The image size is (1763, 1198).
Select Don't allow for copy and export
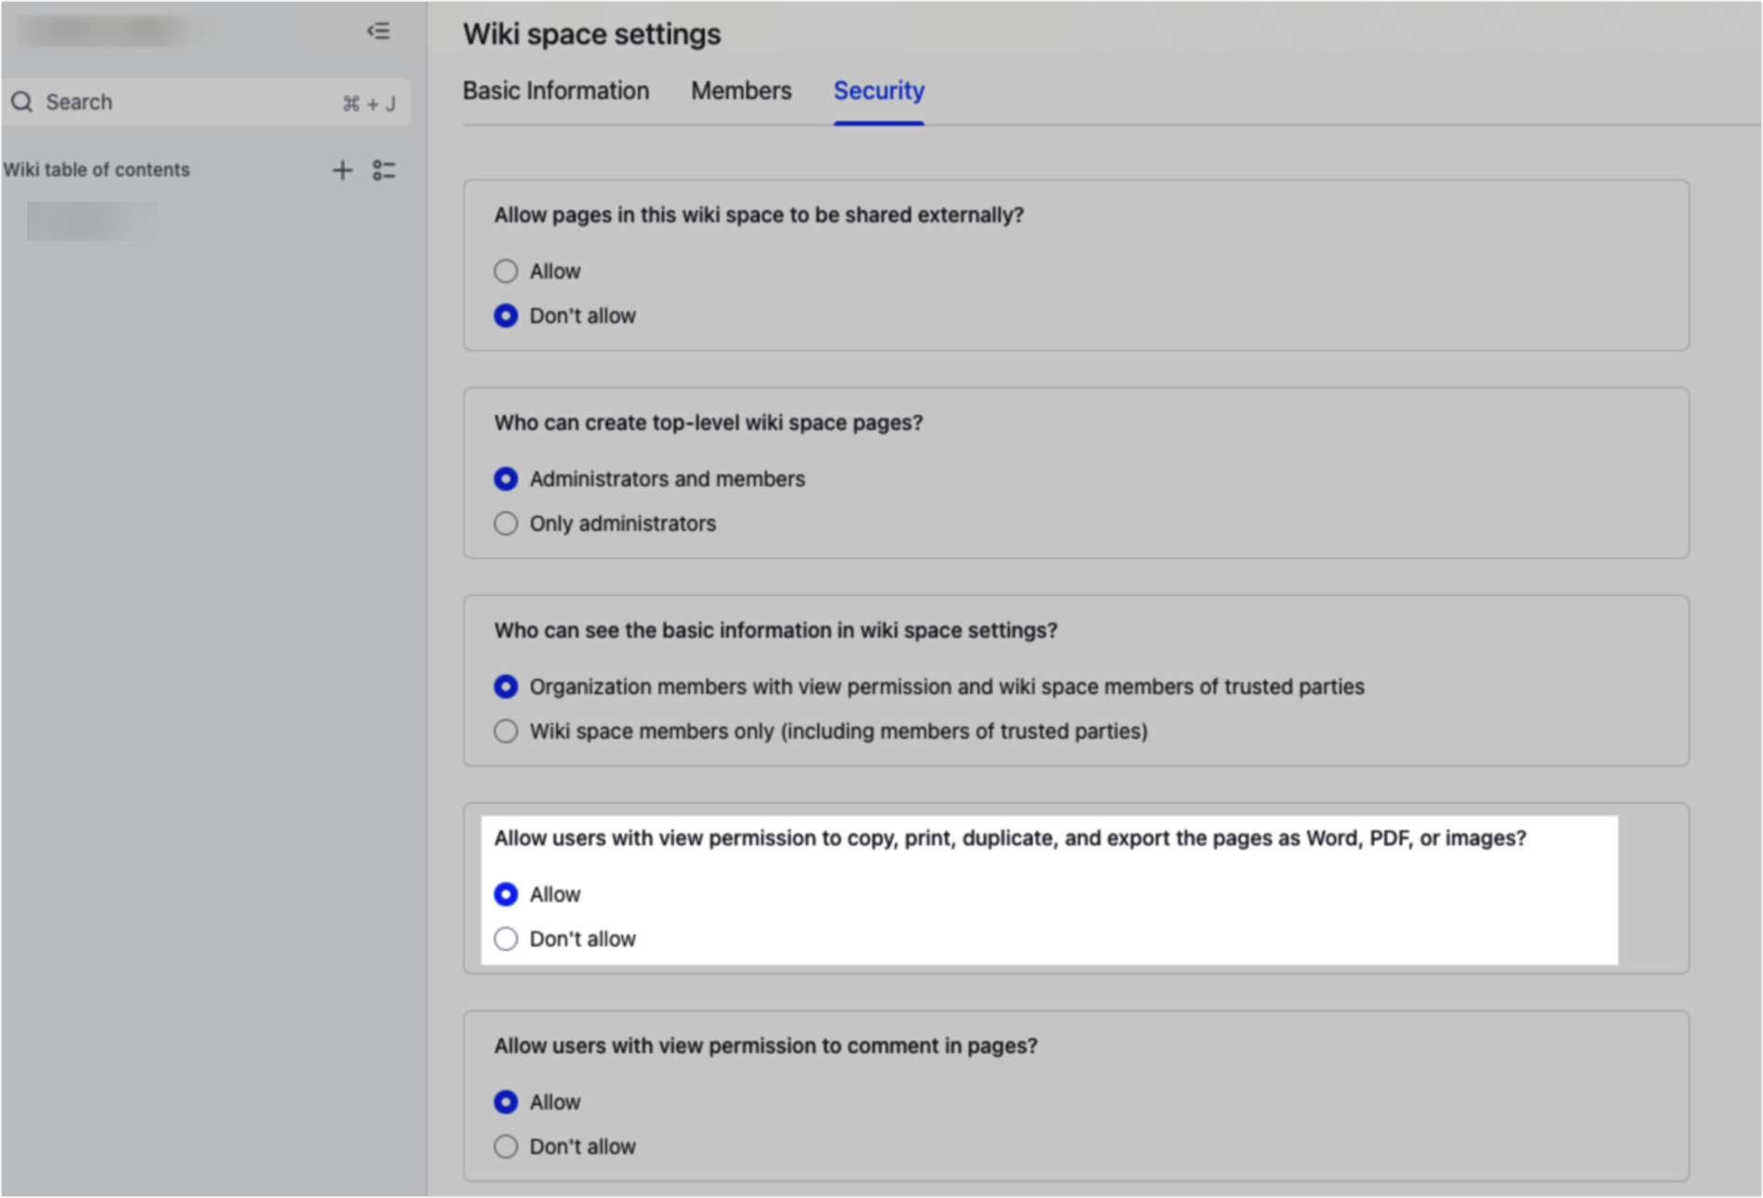tap(506, 939)
